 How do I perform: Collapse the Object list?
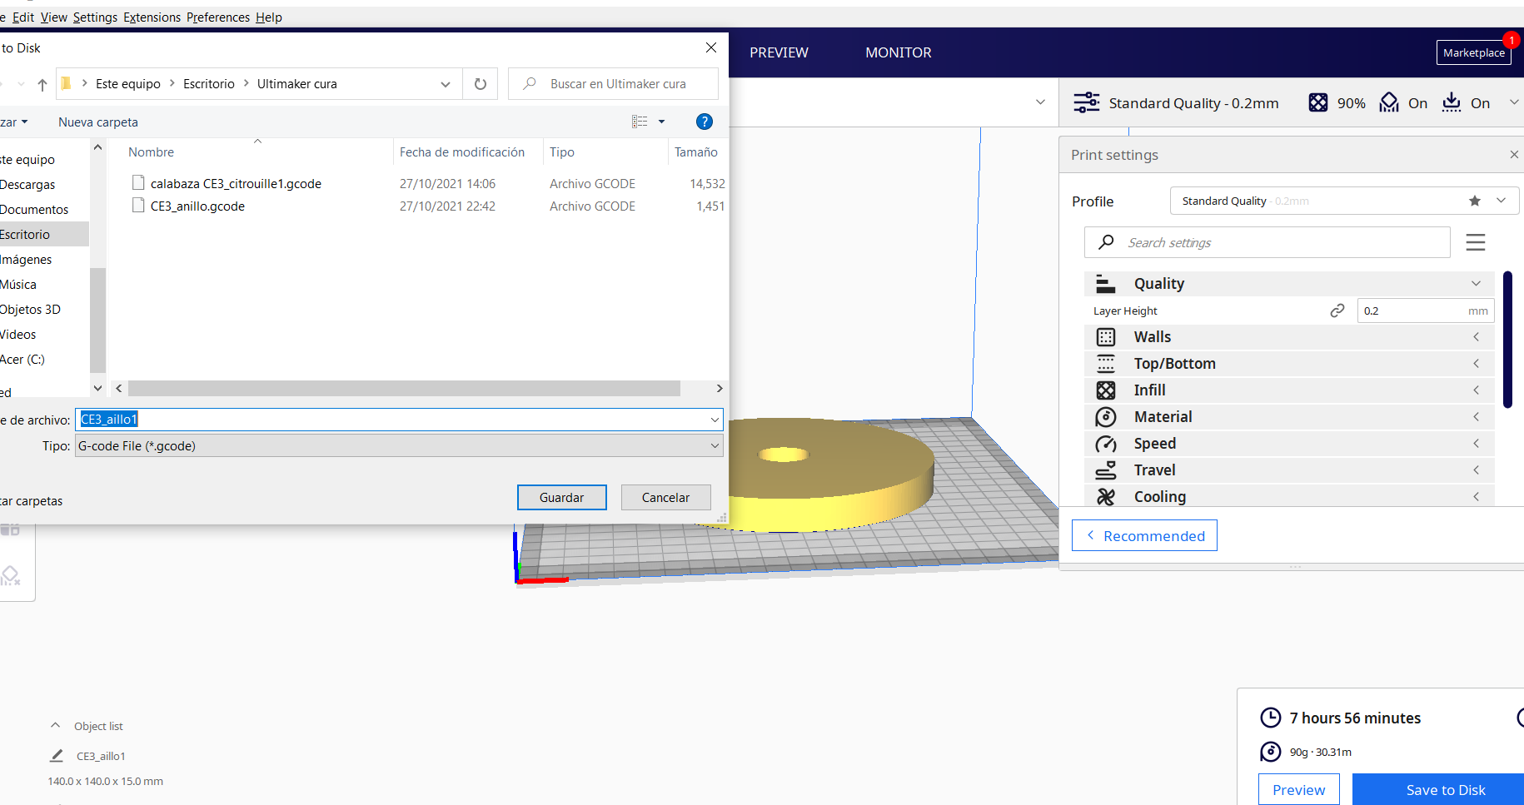coord(55,726)
